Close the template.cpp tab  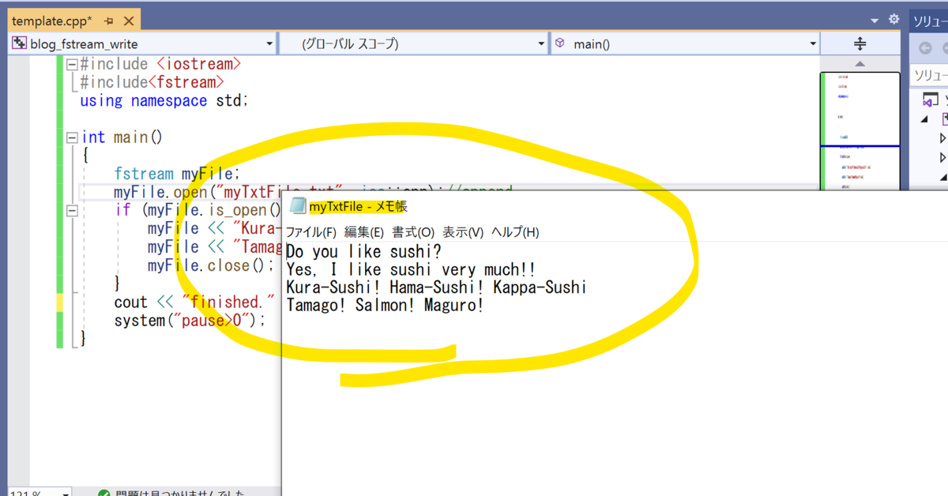[128, 21]
